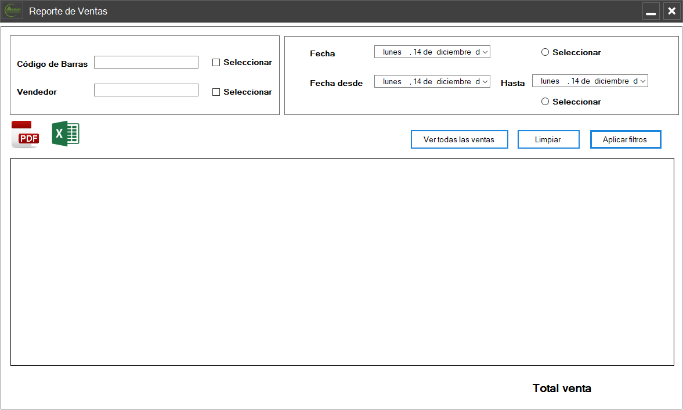Select the Seleccionar radio button next to Fecha
Image resolution: width=683 pixels, height=410 pixels.
(x=545, y=52)
